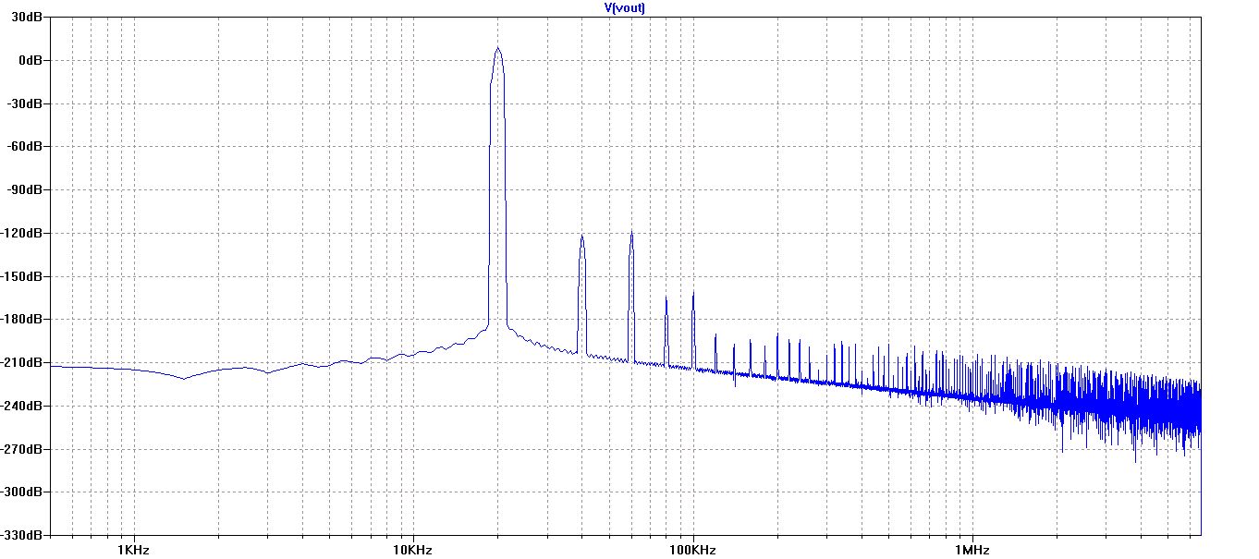Click the 100KHz frequency axis label
This screenshot has width=1259, height=559.
[x=691, y=550]
